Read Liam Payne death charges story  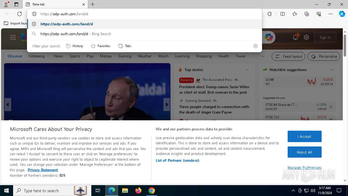(x=214, y=109)
